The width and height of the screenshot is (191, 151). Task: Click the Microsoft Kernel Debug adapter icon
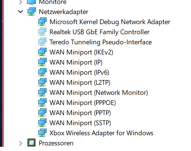(x=42, y=22)
